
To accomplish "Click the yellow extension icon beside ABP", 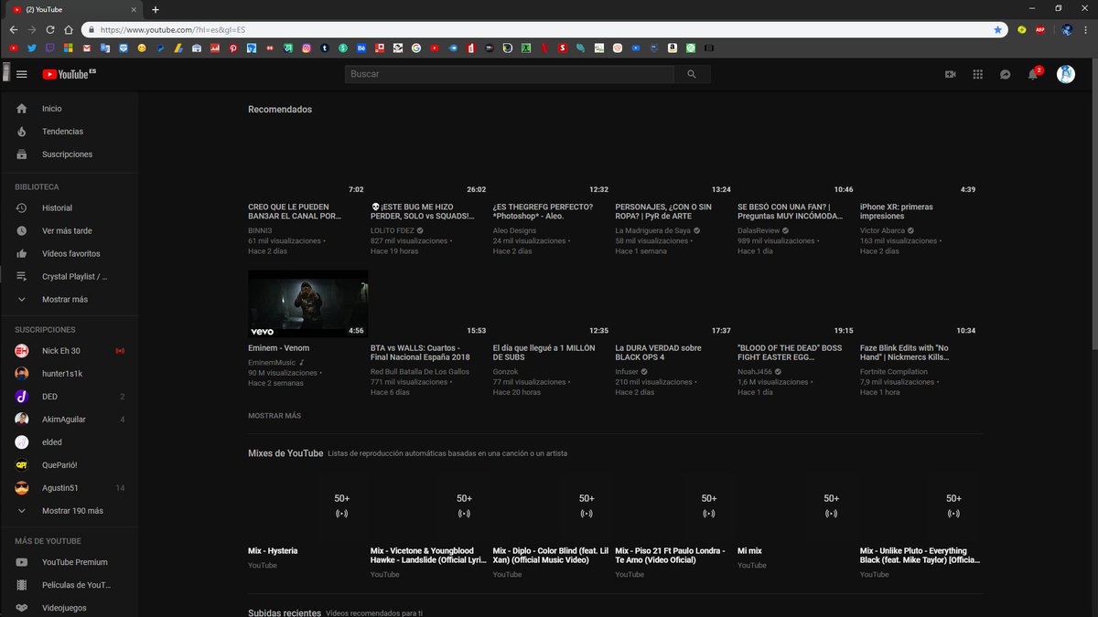I will [x=1021, y=29].
